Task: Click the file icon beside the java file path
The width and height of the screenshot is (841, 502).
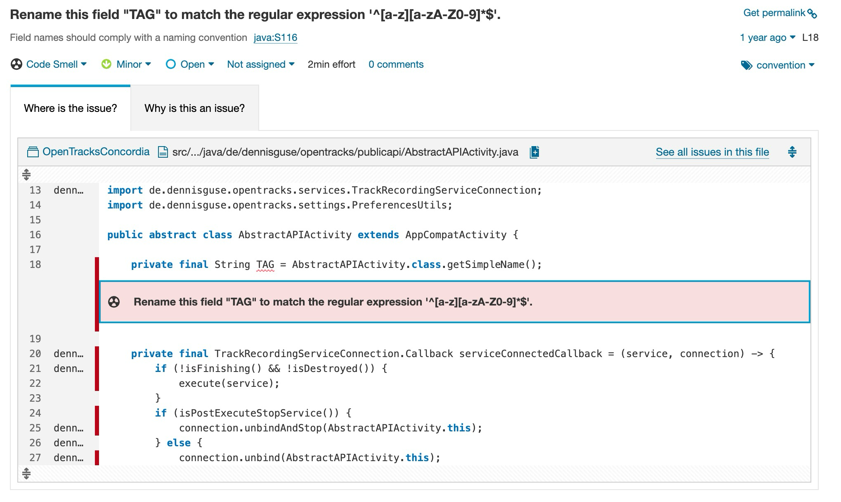Action: click(x=163, y=152)
